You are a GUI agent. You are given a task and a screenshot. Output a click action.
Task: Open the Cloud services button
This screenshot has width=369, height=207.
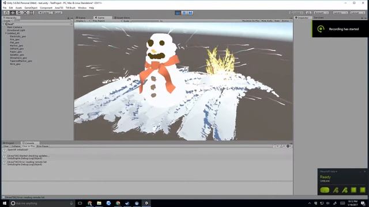[x=308, y=13]
